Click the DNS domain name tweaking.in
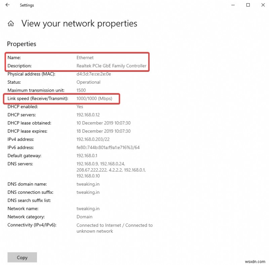 point(88,184)
